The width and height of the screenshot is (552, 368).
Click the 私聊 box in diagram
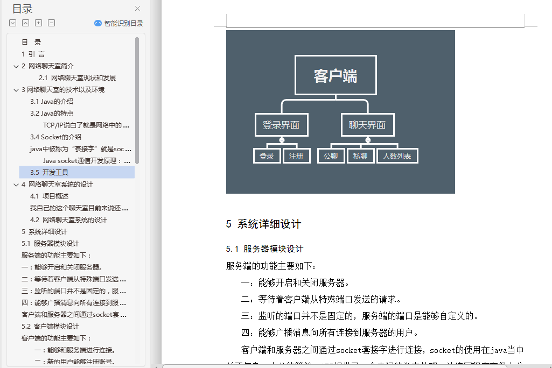click(360, 156)
